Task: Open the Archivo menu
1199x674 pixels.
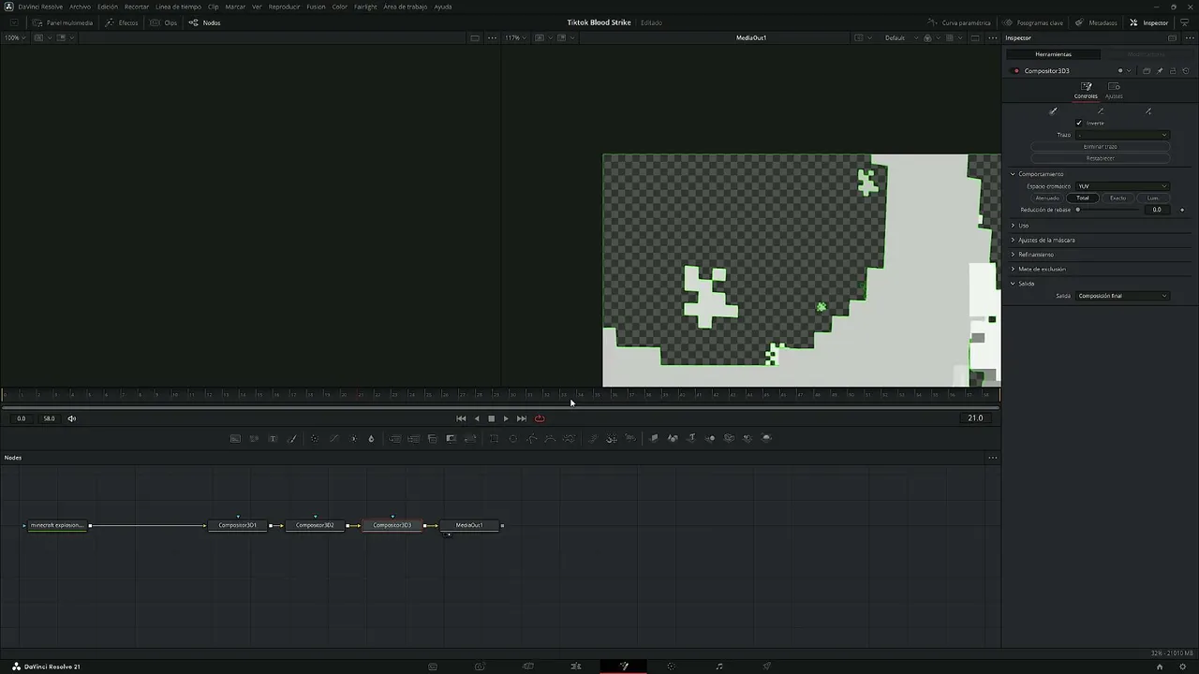Action: (80, 7)
